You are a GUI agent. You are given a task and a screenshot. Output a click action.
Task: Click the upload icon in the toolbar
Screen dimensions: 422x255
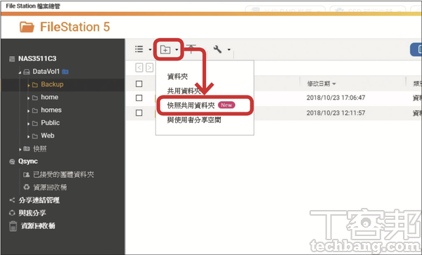[191, 49]
